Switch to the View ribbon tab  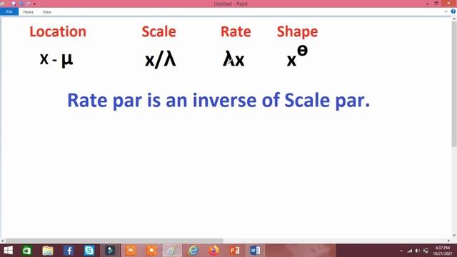click(46, 12)
